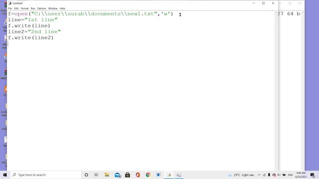Maximize the untitled IDLE window

click(263, 3)
